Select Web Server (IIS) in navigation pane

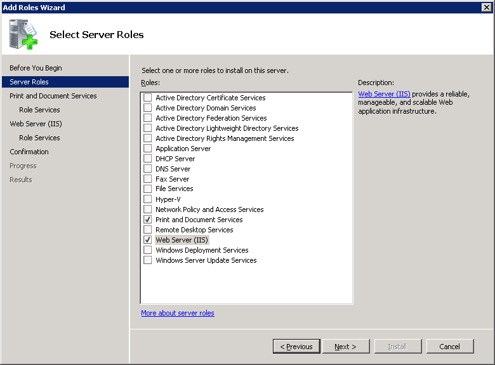pos(36,124)
